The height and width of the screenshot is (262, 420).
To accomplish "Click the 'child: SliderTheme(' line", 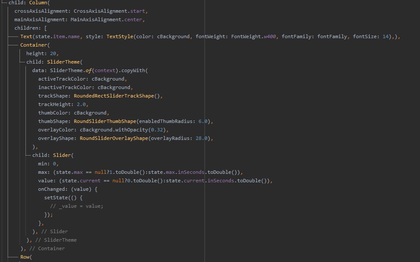I will coord(54,62).
